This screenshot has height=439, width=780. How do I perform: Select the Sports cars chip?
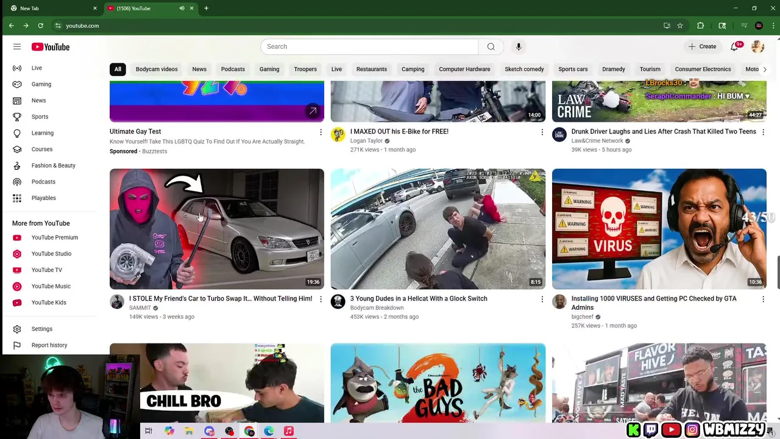(x=573, y=69)
